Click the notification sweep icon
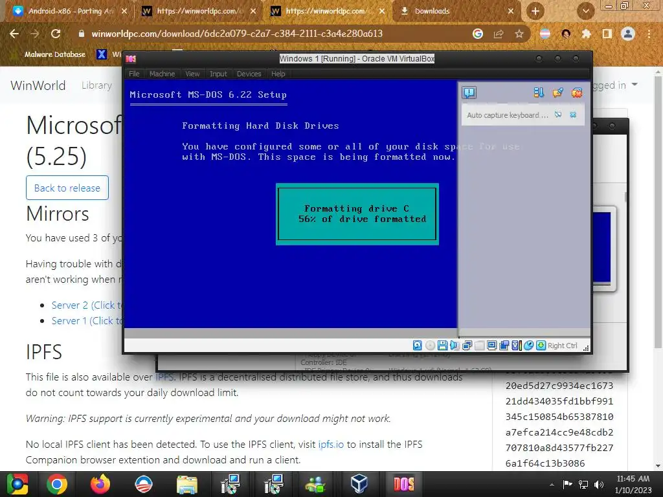 click(x=557, y=93)
